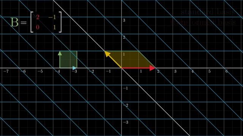Click x-axis label 4
Image resolution: width=243 pixels, height=136 pixels.
193,71
